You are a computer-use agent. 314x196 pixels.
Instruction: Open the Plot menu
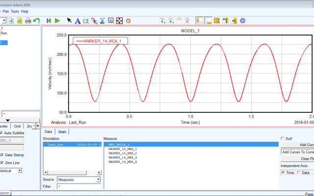coord(5,11)
